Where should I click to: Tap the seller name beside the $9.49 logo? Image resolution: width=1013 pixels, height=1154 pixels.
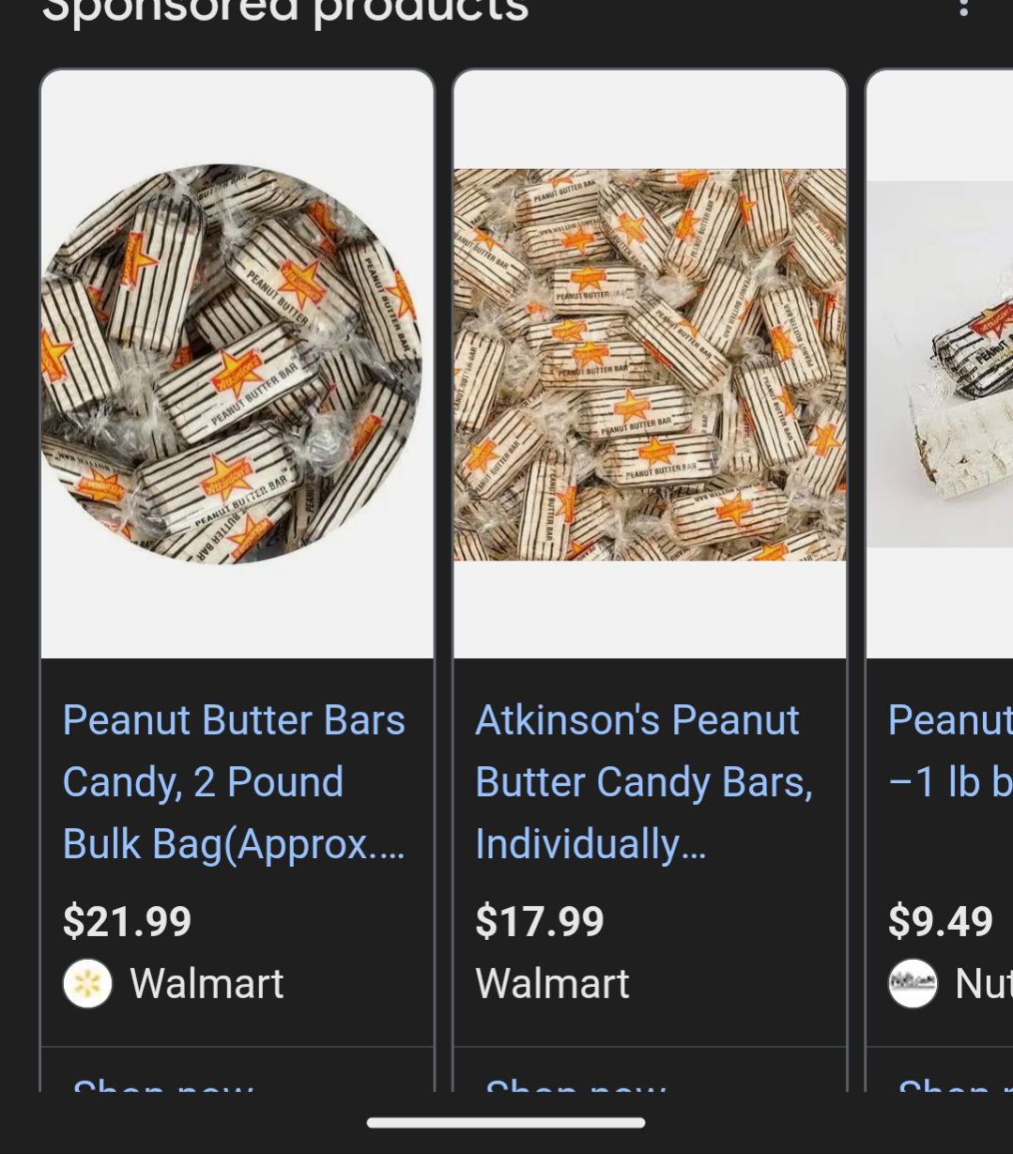tap(982, 984)
